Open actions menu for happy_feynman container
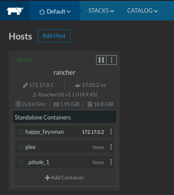The height and width of the screenshot is (195, 174). coord(111,132)
